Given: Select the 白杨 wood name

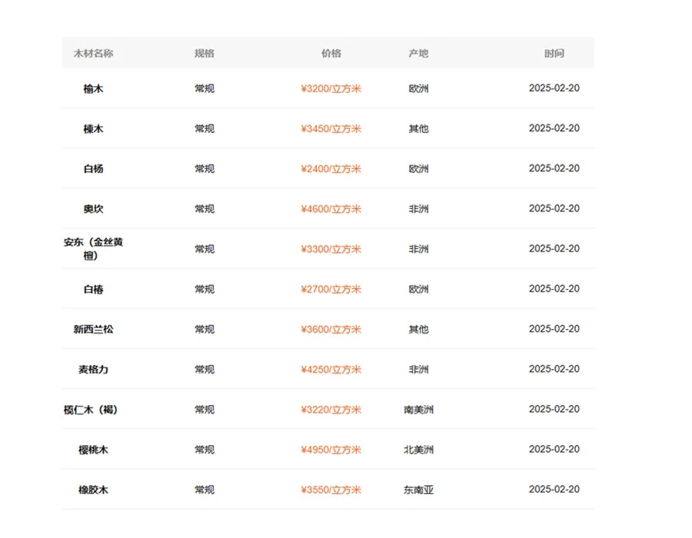Looking at the screenshot, I should pos(93,169).
